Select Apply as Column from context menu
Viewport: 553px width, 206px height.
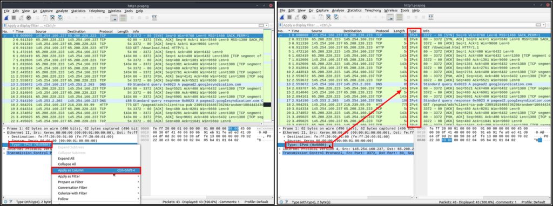(96, 170)
